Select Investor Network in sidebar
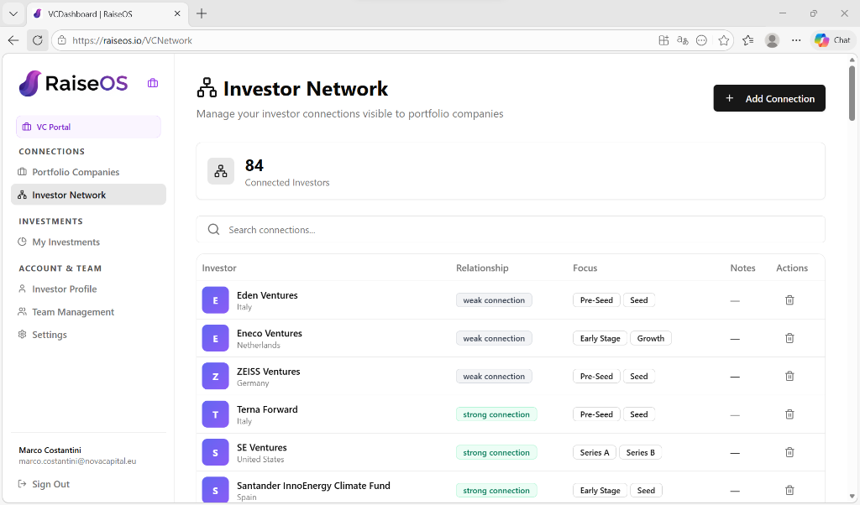Image resolution: width=860 pixels, height=505 pixels. pos(88,195)
